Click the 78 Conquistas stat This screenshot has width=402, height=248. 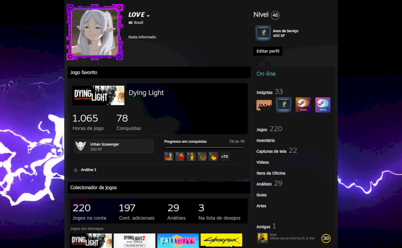click(129, 122)
